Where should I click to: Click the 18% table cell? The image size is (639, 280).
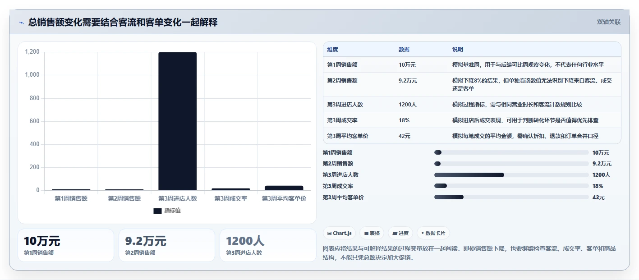[x=404, y=120]
